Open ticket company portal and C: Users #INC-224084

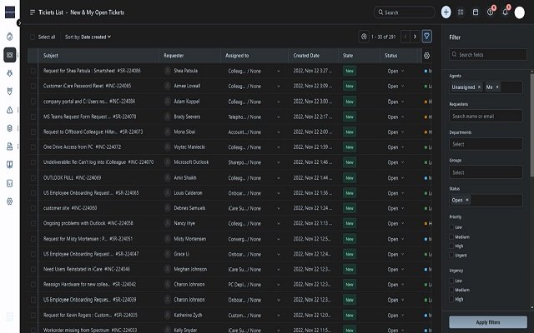[x=89, y=102]
